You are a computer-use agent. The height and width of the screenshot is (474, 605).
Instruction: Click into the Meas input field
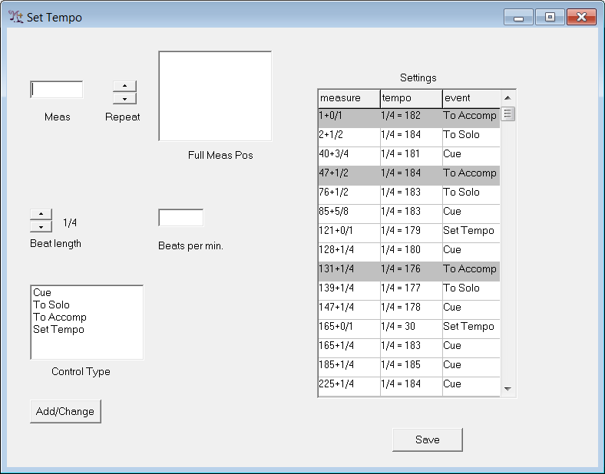(57, 90)
